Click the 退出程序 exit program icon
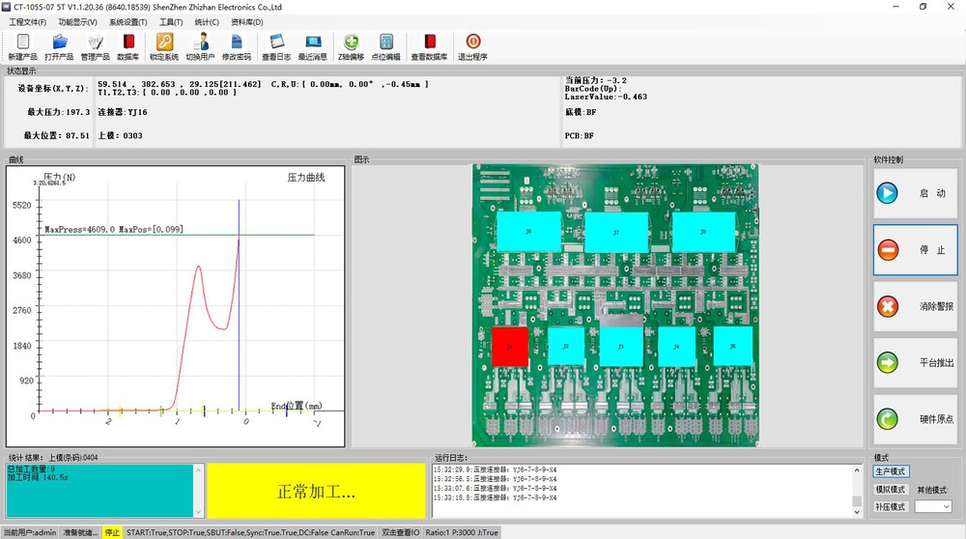 click(472, 46)
